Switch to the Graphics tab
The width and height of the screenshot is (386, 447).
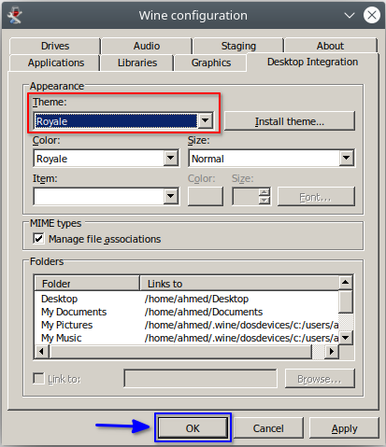pyautogui.click(x=210, y=63)
